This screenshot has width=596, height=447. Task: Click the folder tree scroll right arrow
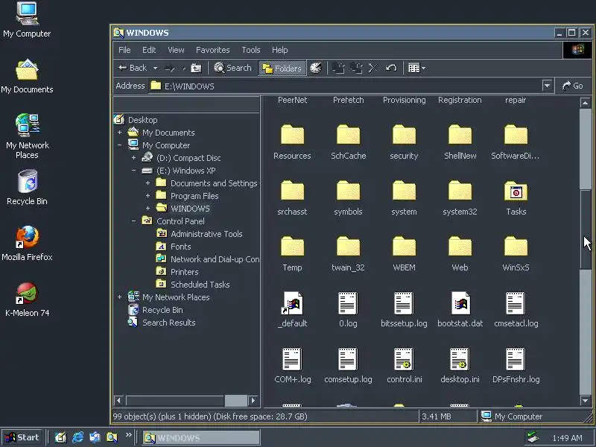click(x=253, y=400)
